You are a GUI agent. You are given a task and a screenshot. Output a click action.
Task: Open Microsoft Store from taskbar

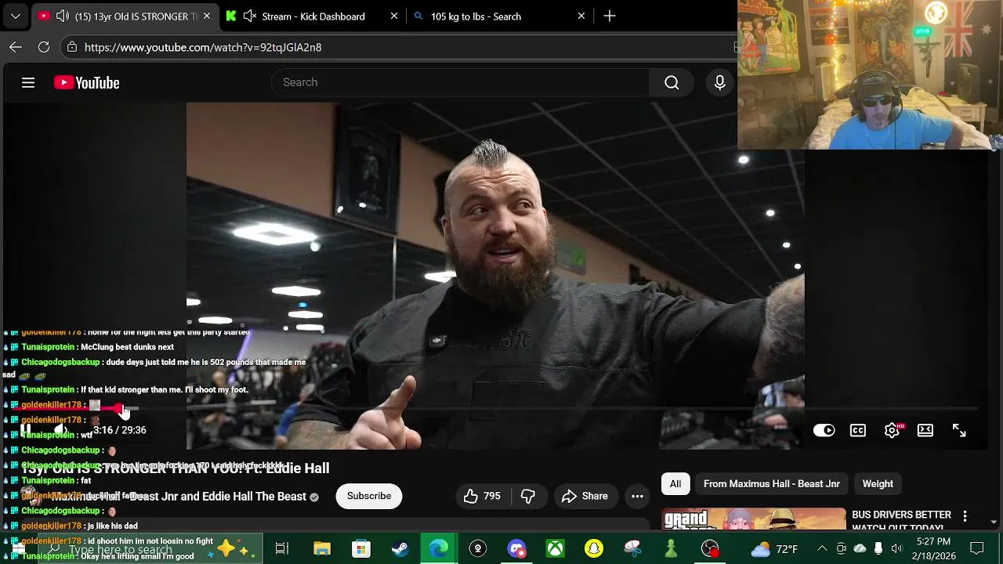360,549
